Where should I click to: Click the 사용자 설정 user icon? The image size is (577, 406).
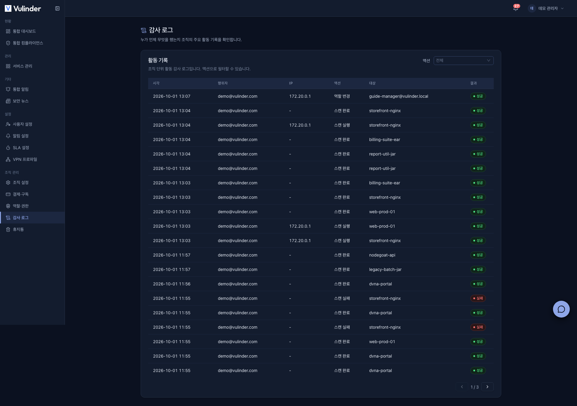tap(8, 124)
